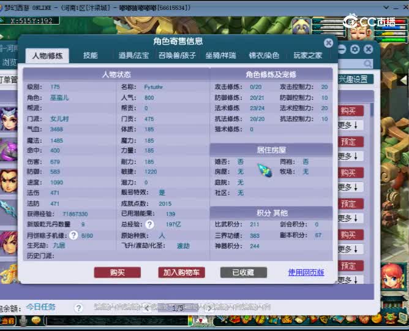Click the red 购买 button in the dialog

[118, 273]
